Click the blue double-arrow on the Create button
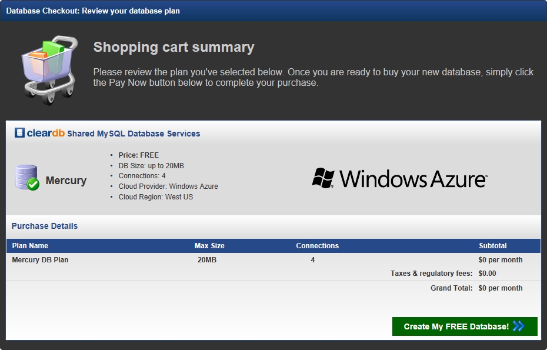This screenshot has height=350, width=547. [519, 326]
